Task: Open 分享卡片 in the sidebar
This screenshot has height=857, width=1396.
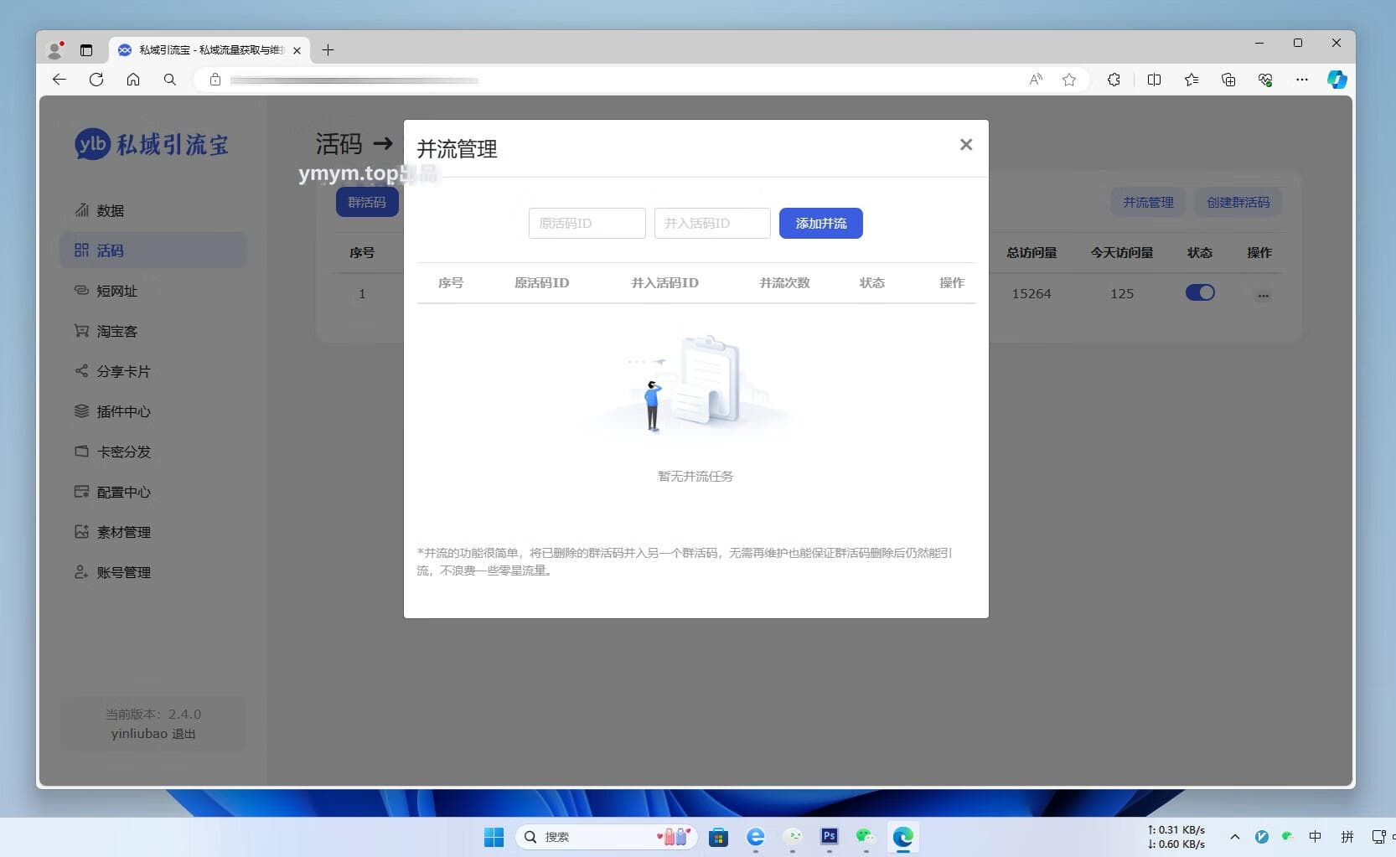Action: tap(153, 371)
